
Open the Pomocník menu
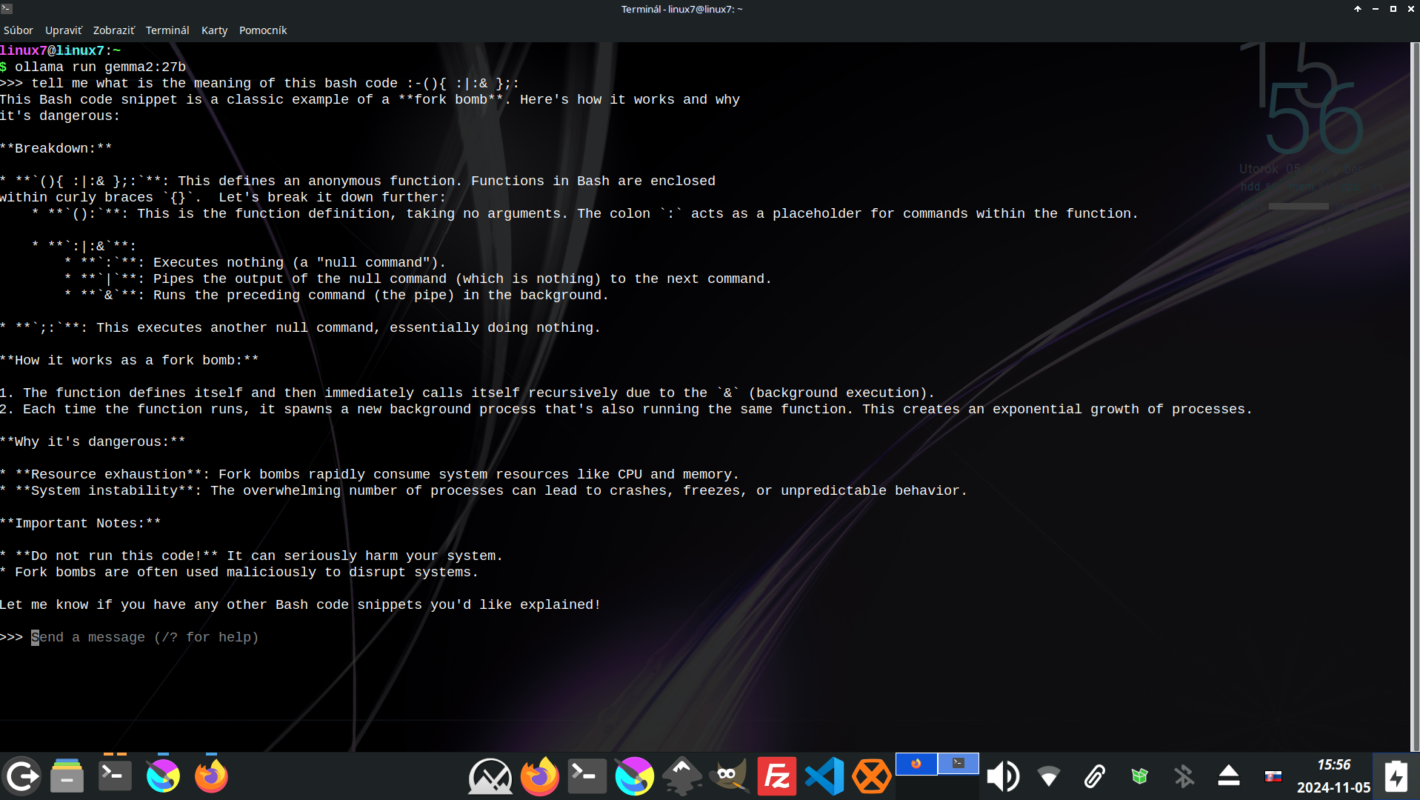262,30
